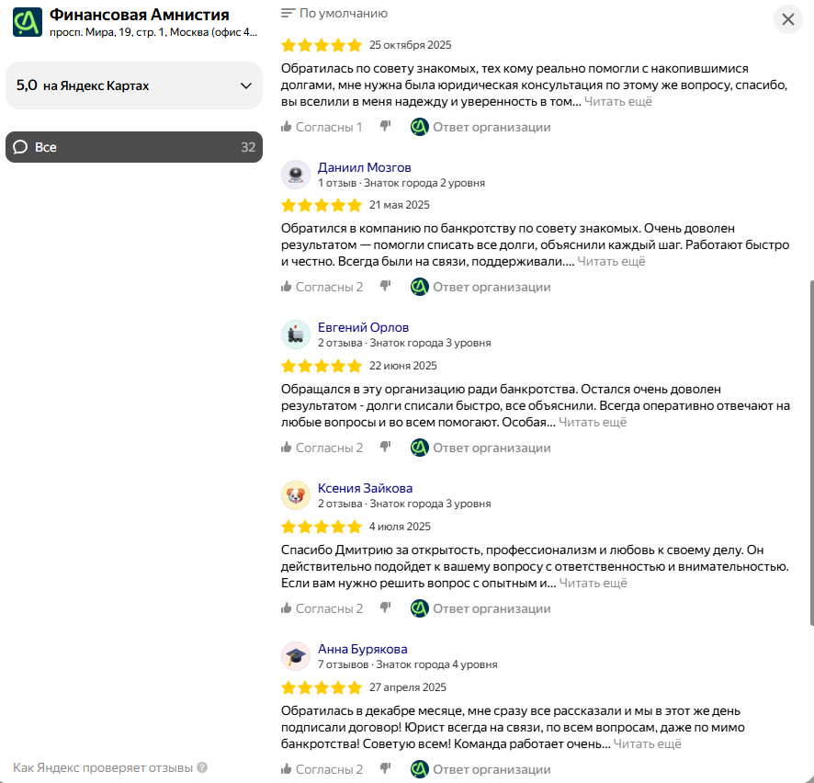Viewport: 814px width, 783px height.
Task: Click Даниил Мозгов's avatar
Action: 296,175
